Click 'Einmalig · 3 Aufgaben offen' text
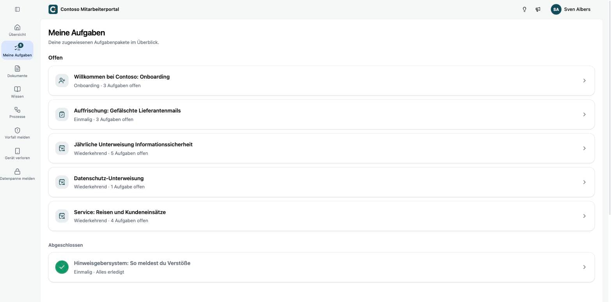611x302 pixels. click(x=104, y=119)
